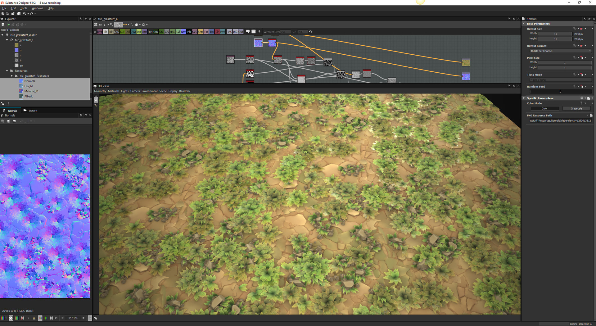Switch Color Mode to Grayscale

point(576,108)
